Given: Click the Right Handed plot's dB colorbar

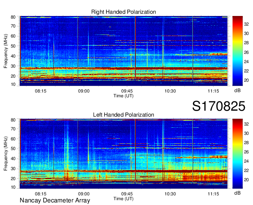Looking at the screenshot, I should pyautogui.click(x=237, y=51).
